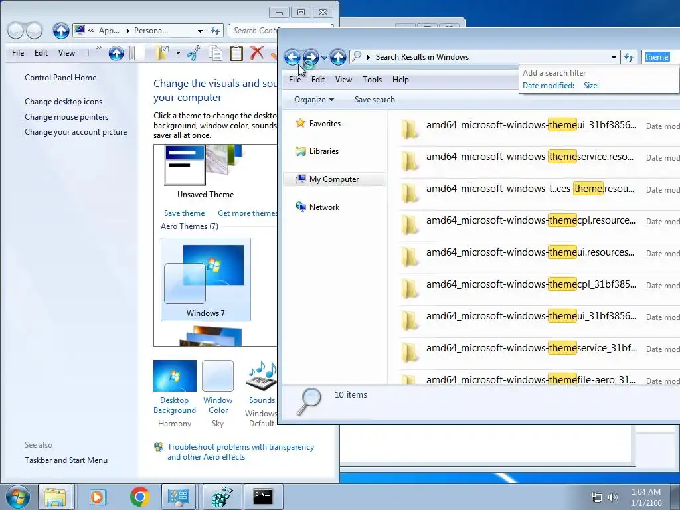Click Up arrow in Search Results window
680x510 pixels.
coord(338,57)
